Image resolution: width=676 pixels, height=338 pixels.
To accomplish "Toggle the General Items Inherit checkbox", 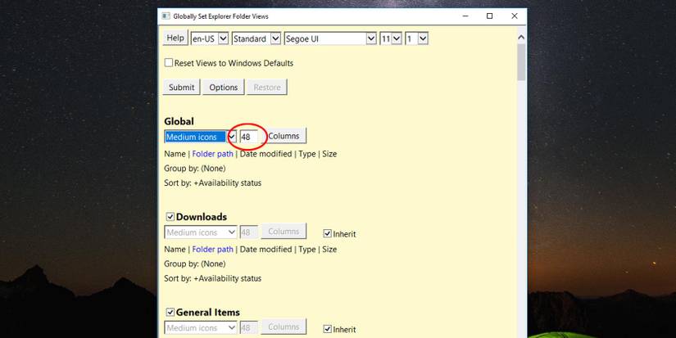I will [x=327, y=329].
